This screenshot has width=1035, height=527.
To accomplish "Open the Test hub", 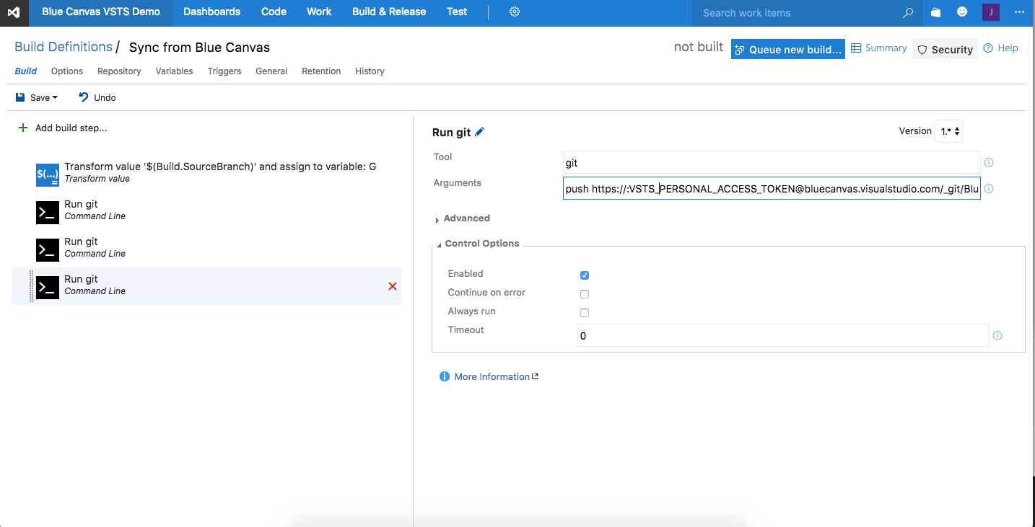I will tap(457, 12).
